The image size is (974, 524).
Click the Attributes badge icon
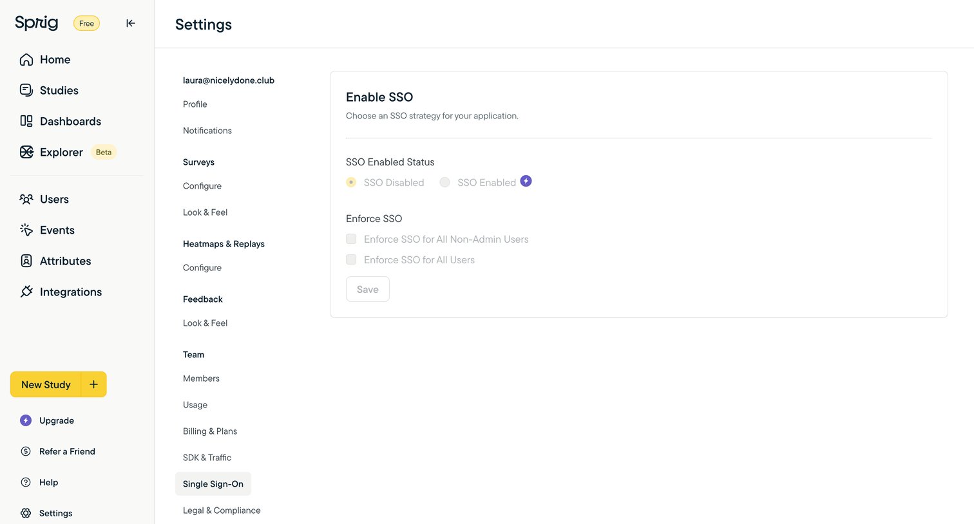point(26,261)
